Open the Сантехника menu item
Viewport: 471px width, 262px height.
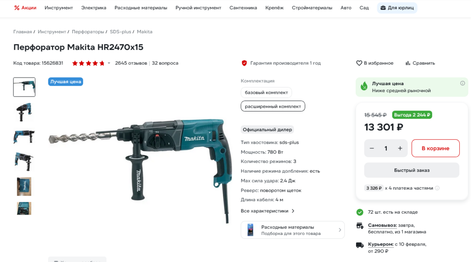243,8
